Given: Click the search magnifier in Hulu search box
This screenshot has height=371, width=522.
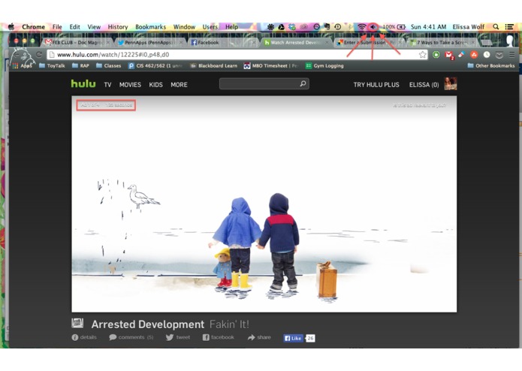Looking at the screenshot, I should tap(303, 84).
